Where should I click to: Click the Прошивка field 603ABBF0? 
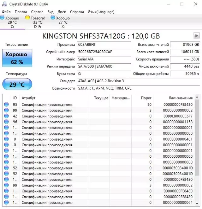pyautogui.click(x=104, y=45)
